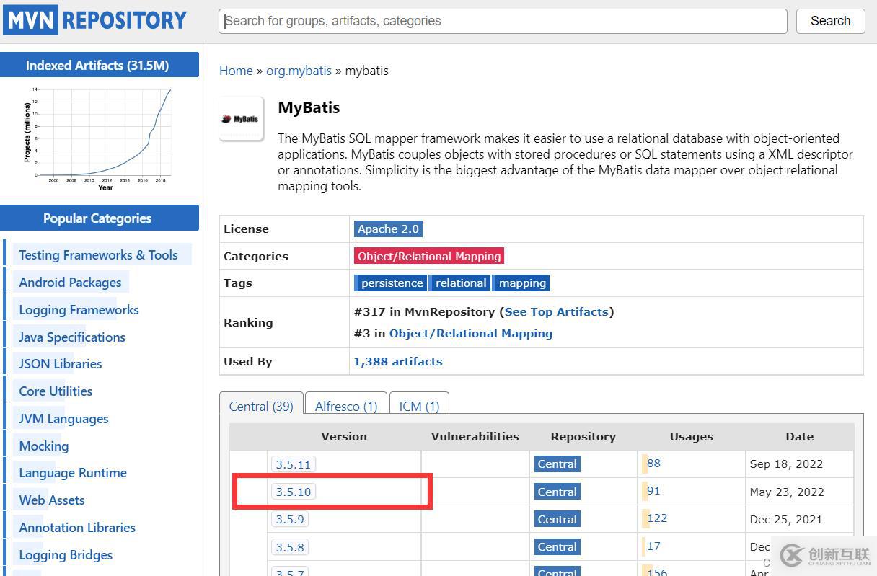View the 1,388 artifacts used-by link
Viewport: 877px width, 576px height.
(x=398, y=362)
